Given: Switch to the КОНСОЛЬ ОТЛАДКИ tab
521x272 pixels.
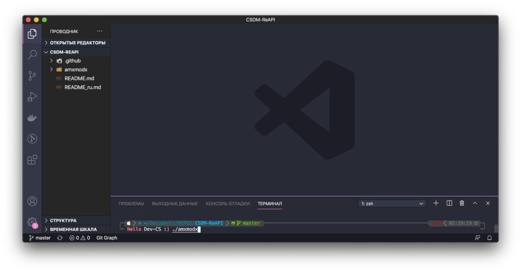Looking at the screenshot, I should (x=228, y=204).
